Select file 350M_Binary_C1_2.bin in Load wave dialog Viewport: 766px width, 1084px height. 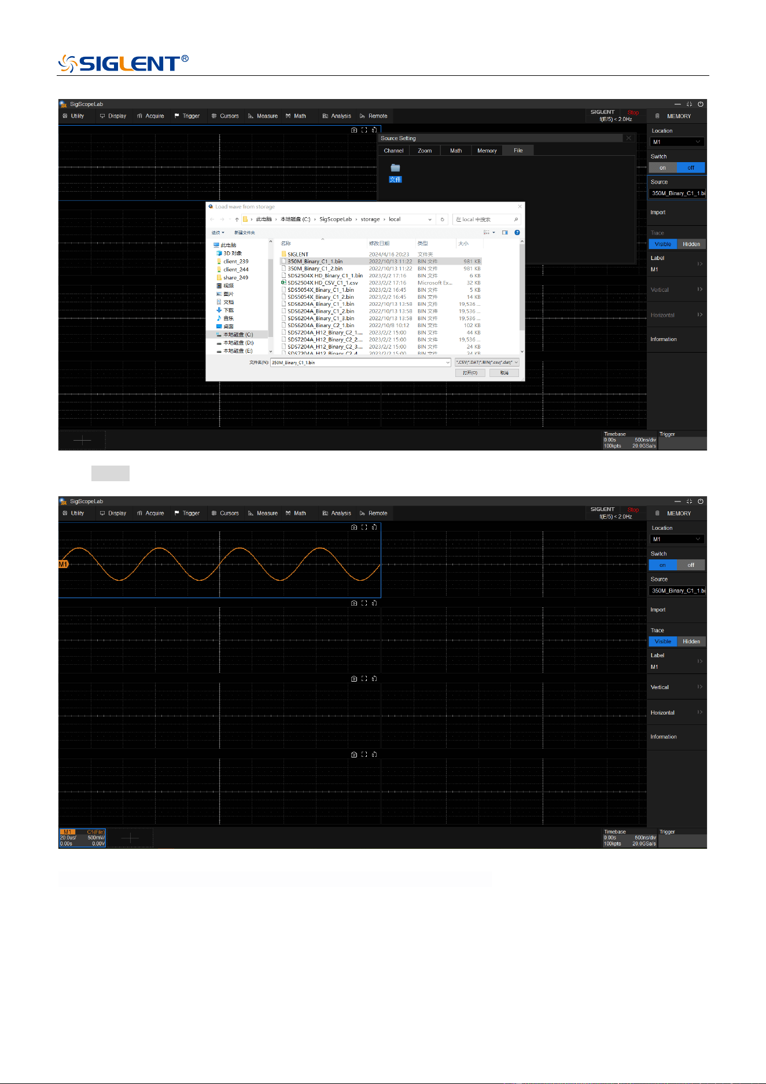click(315, 269)
